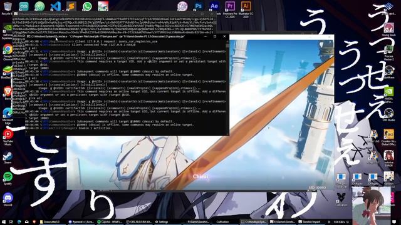Launch OBS Studio desktop shortcut
The width and height of the screenshot is (401, 225).
pos(388,114)
